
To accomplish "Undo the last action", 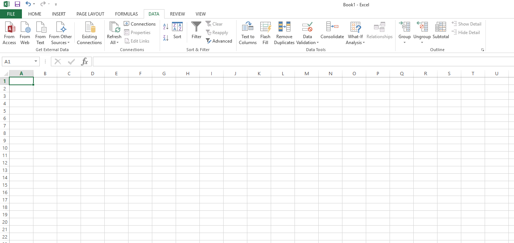I will pyautogui.click(x=28, y=4).
